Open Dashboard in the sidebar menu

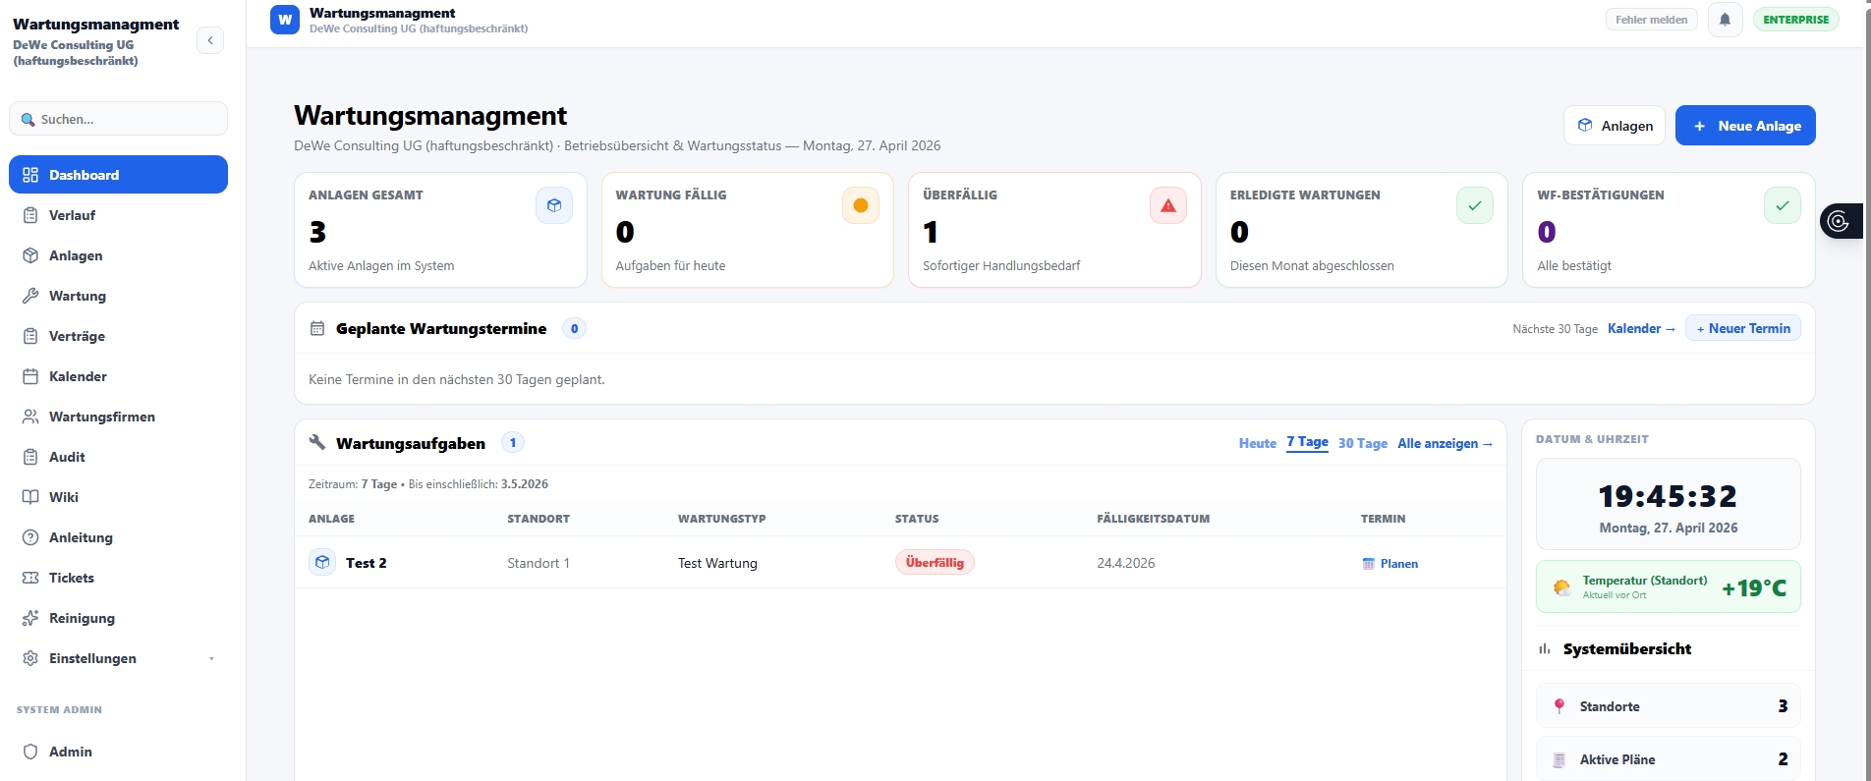118,175
